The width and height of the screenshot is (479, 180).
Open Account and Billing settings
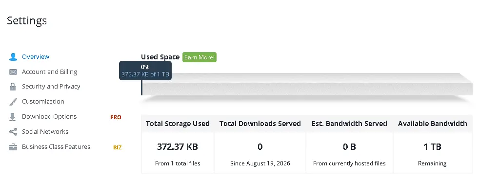pyautogui.click(x=49, y=72)
